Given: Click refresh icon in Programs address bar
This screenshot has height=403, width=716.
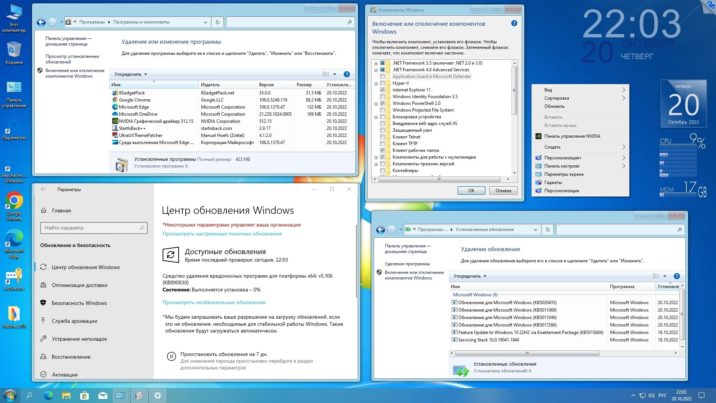Looking at the screenshot, I should point(218,22).
